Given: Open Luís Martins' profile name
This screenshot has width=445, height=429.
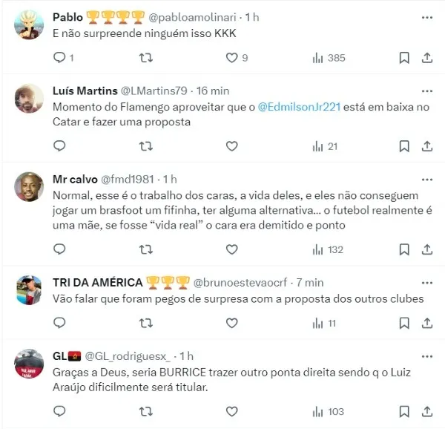Looking at the screenshot, I should [85, 91].
